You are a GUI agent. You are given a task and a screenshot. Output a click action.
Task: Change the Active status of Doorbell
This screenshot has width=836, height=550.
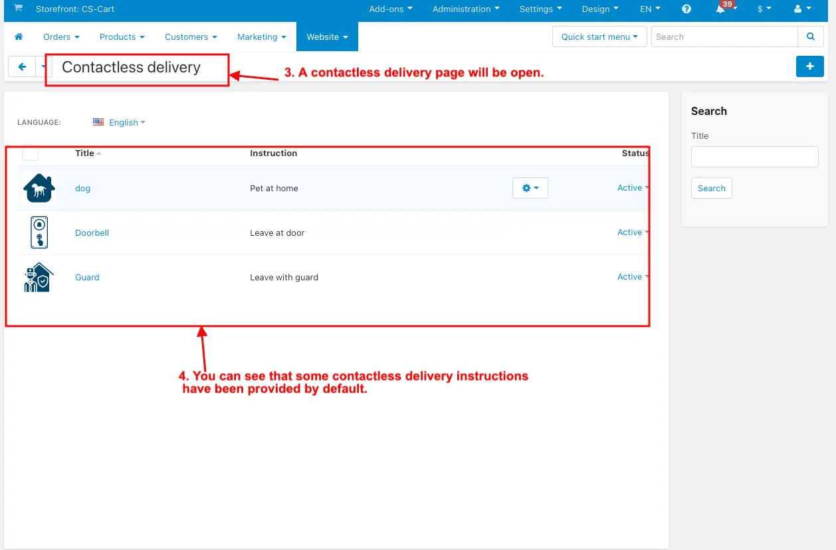tap(633, 232)
